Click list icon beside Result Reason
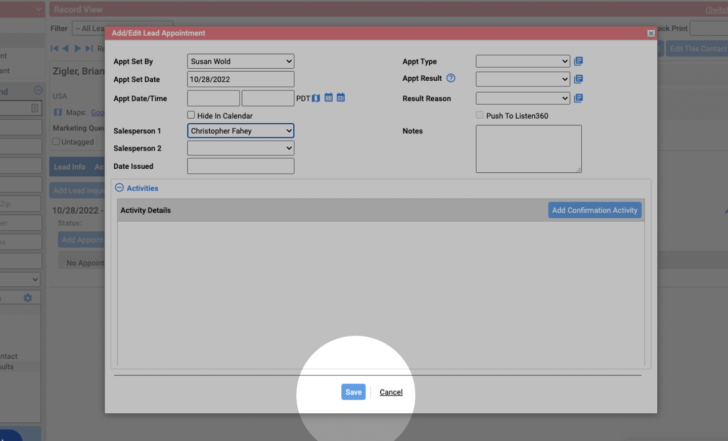Screen dimensions: 728x441 [578, 98]
